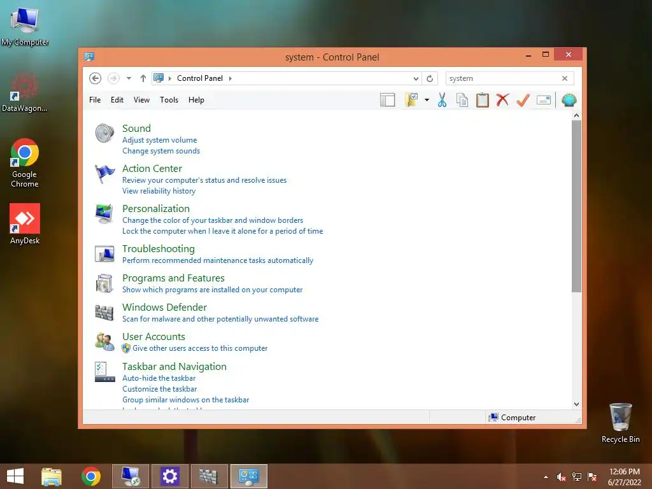Click the orange checkmark toolbar icon
The image size is (652, 489).
(523, 100)
